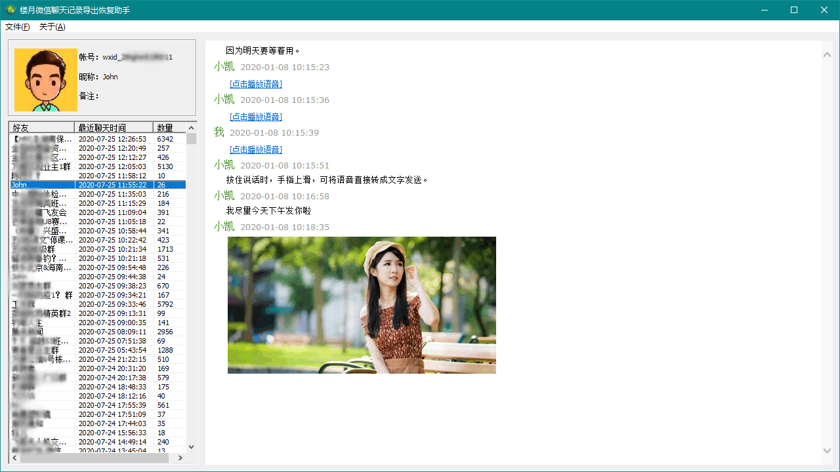Open the photo sent at 10:18:35
Image resolution: width=840 pixels, height=472 pixels.
tap(362, 305)
